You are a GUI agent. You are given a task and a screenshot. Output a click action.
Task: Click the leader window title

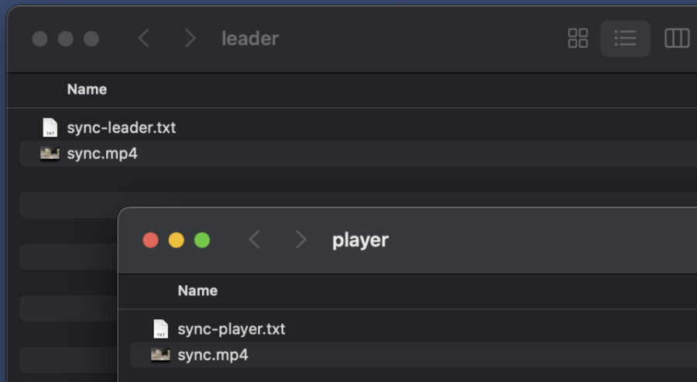250,39
